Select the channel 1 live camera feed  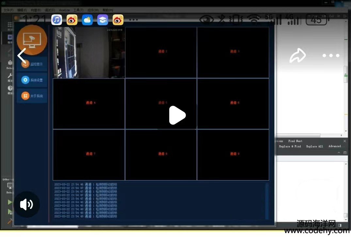89,53
